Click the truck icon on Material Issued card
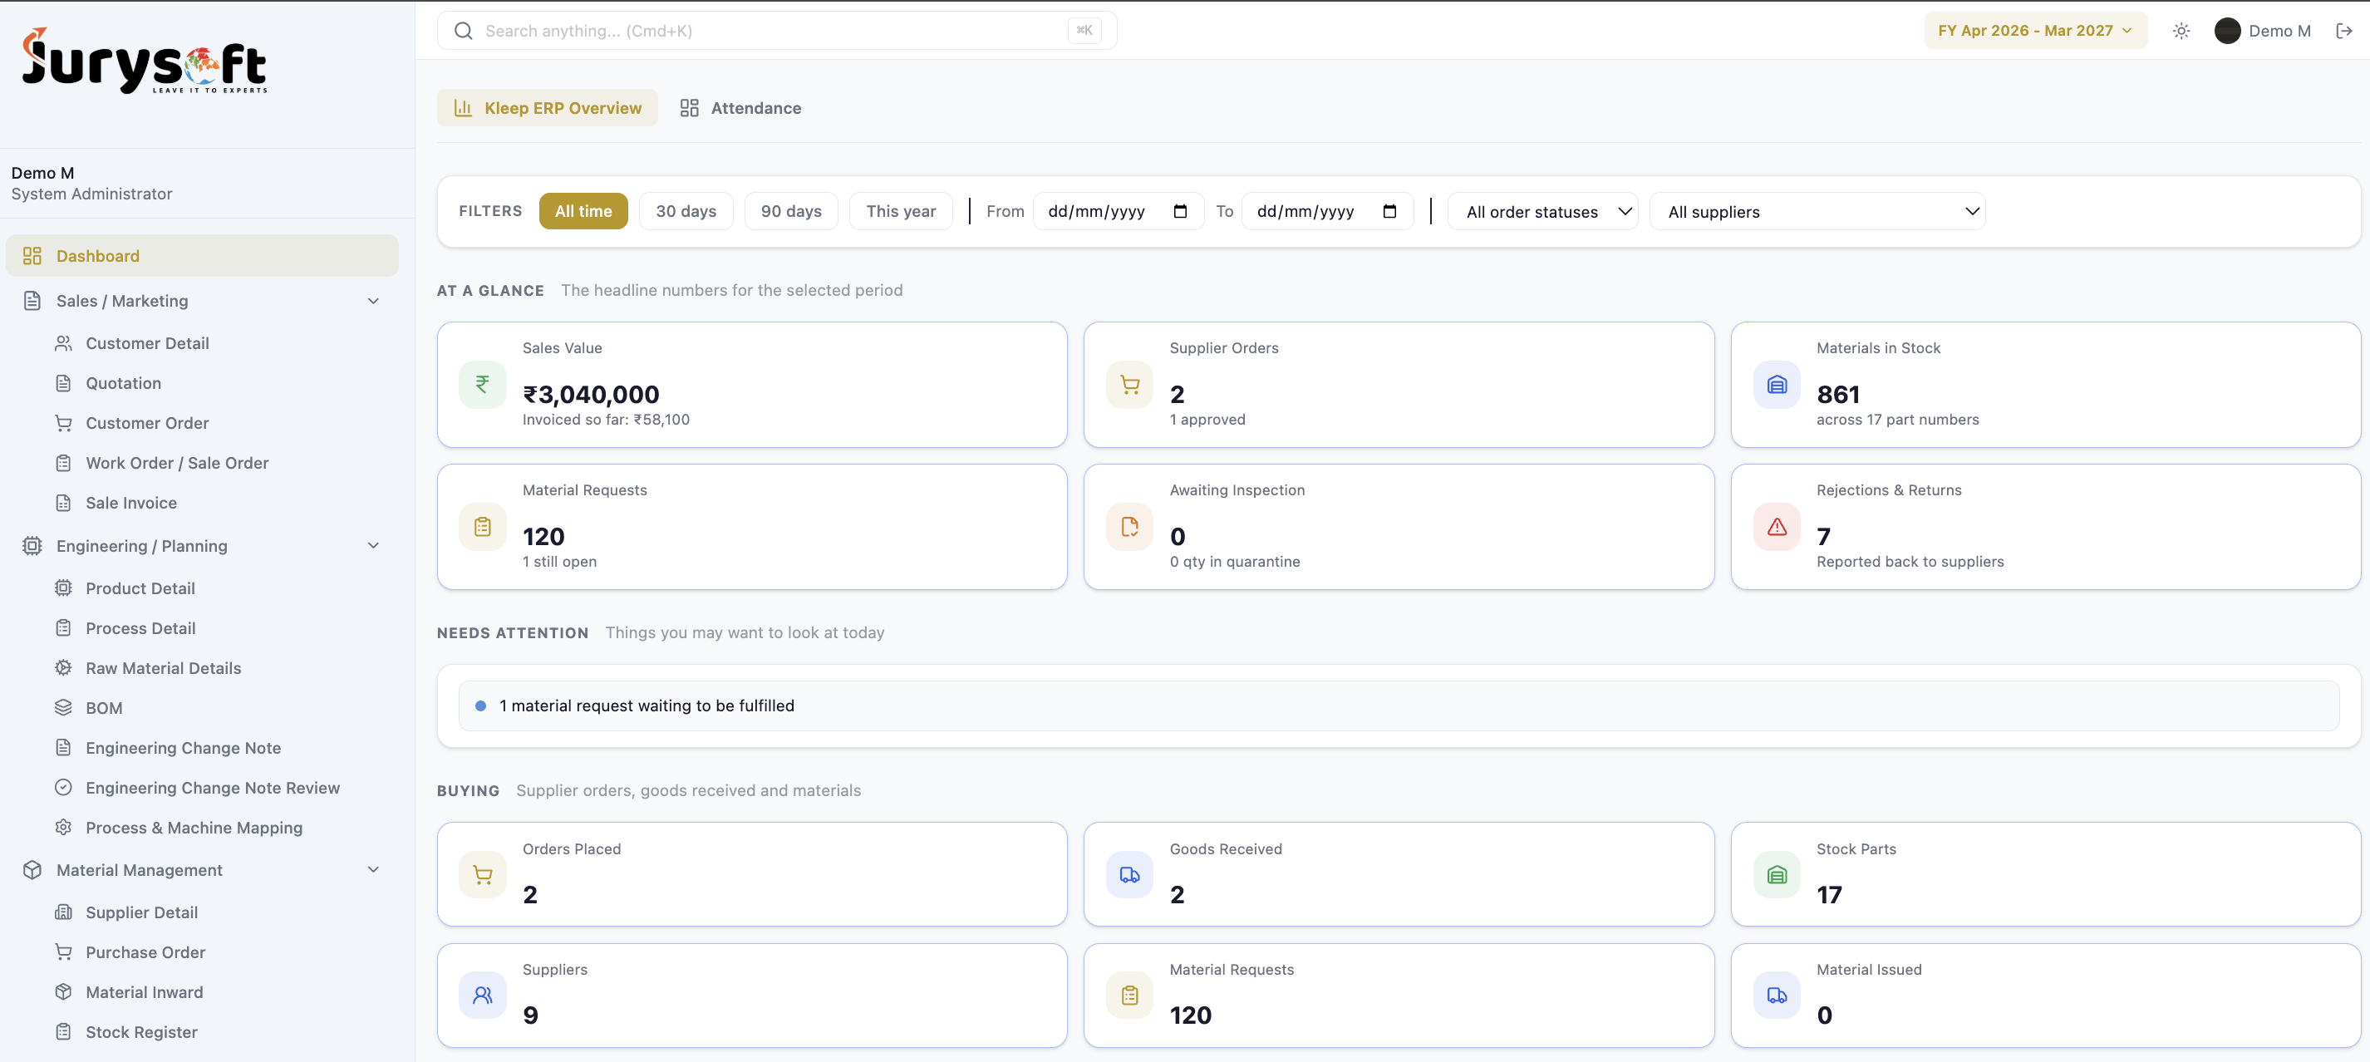The width and height of the screenshot is (2370, 1062). click(x=1777, y=995)
